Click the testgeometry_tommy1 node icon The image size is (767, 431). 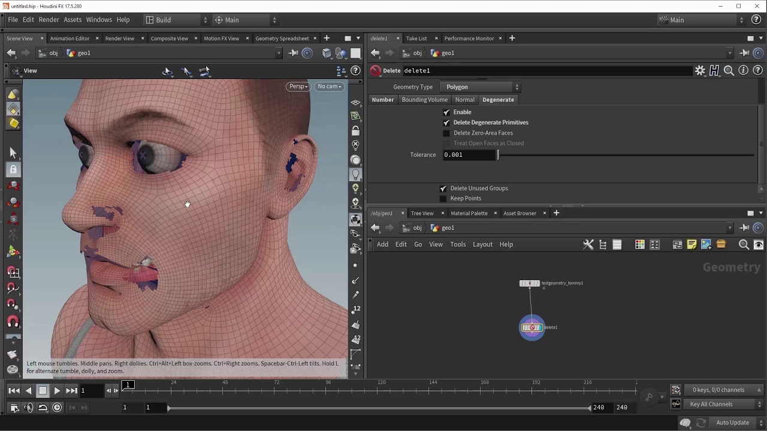529,283
